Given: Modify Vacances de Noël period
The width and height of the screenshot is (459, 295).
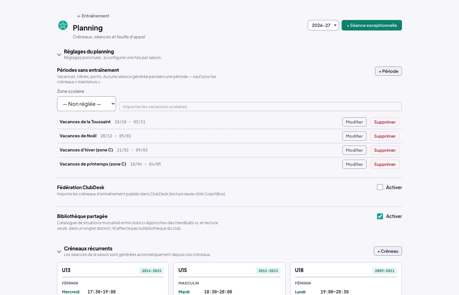Looking at the screenshot, I should click(354, 136).
